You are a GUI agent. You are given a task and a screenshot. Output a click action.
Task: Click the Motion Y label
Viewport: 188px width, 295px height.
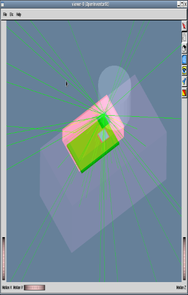click(18, 287)
